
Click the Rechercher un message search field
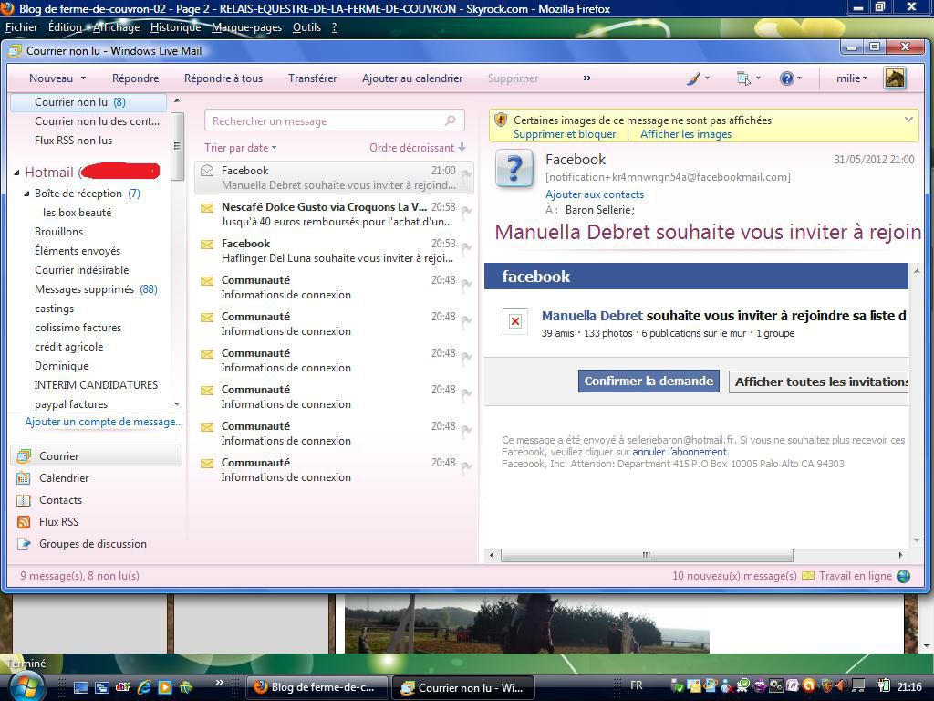point(324,120)
